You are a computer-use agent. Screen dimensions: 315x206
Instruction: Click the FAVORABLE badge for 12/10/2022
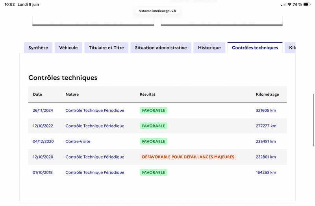coord(154,126)
